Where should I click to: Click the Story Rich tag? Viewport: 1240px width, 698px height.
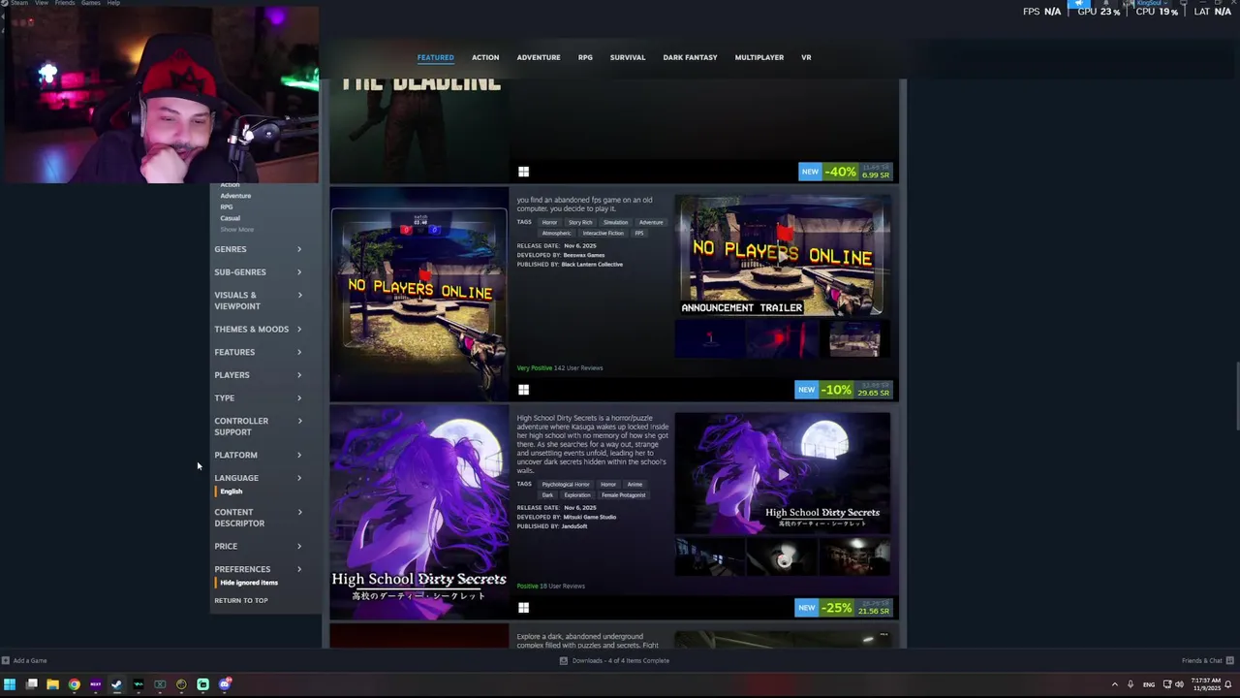[580, 222]
